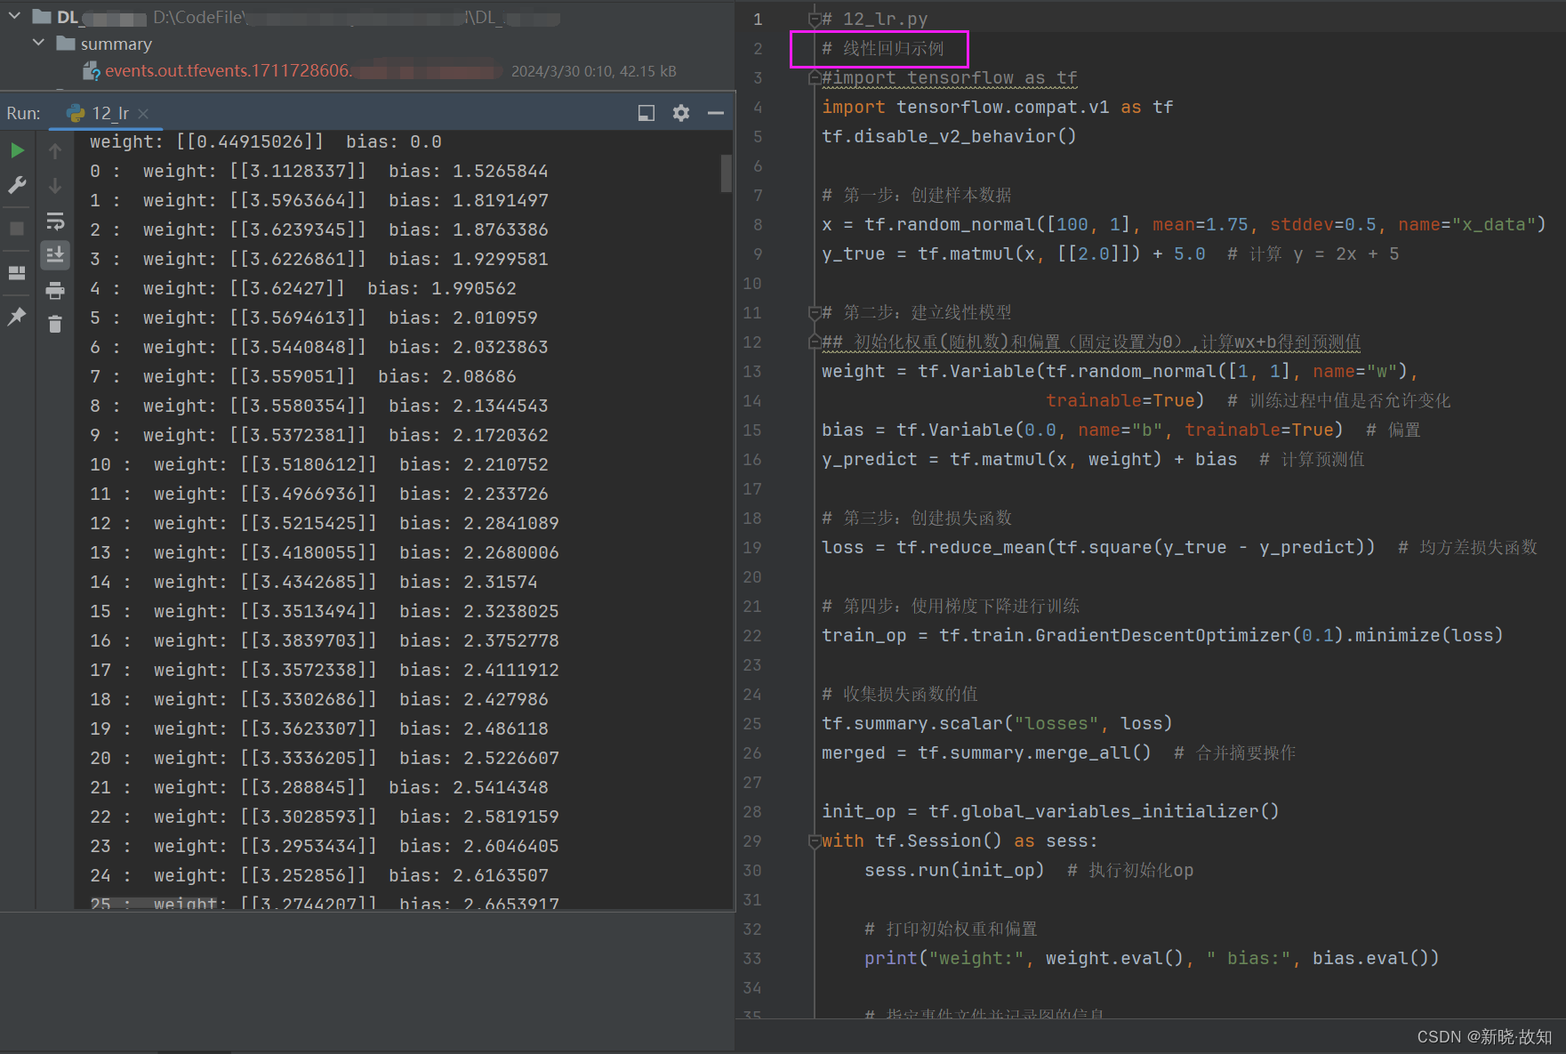Click the DL project folder icon
The height and width of the screenshot is (1054, 1566).
click(42, 16)
